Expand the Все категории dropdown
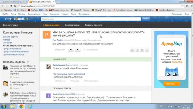Screen dimensions: 193x109 (x=11, y=25)
